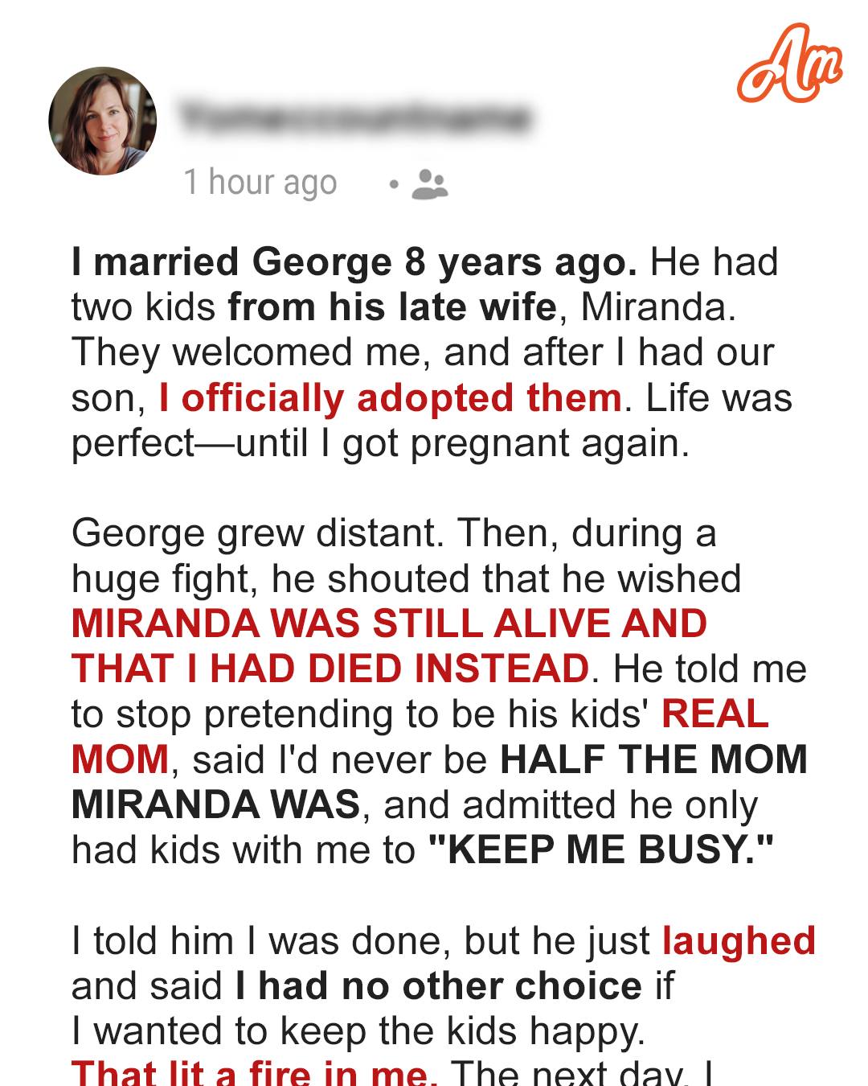Click the red word "REAL"
The image size is (868, 1086).
click(714, 714)
